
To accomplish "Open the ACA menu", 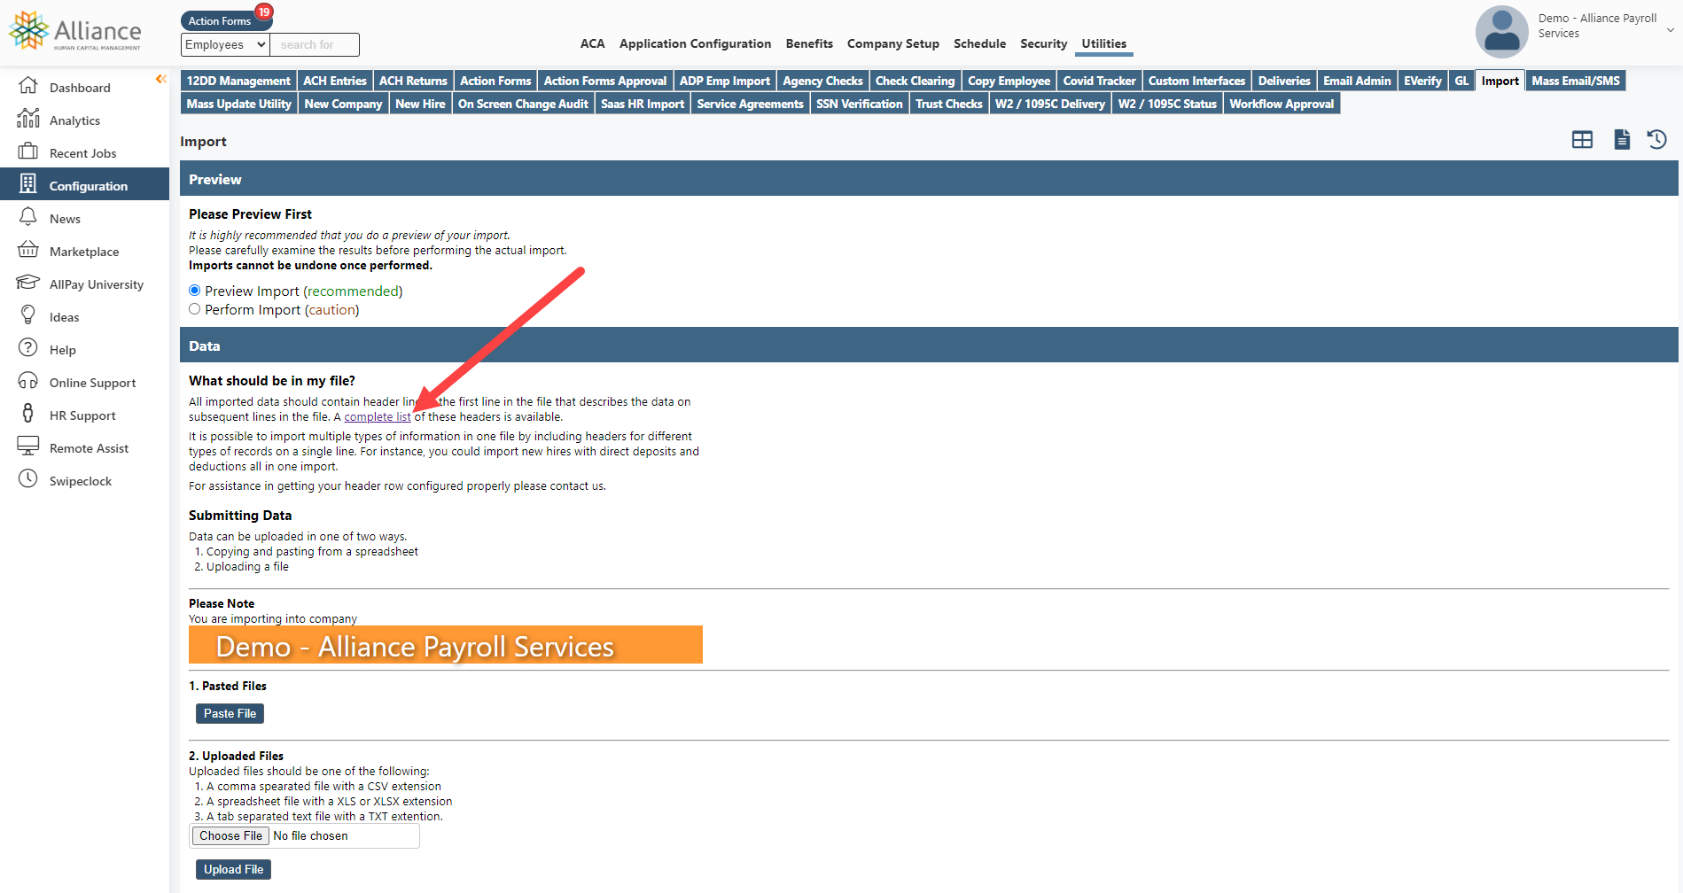I will coord(592,43).
